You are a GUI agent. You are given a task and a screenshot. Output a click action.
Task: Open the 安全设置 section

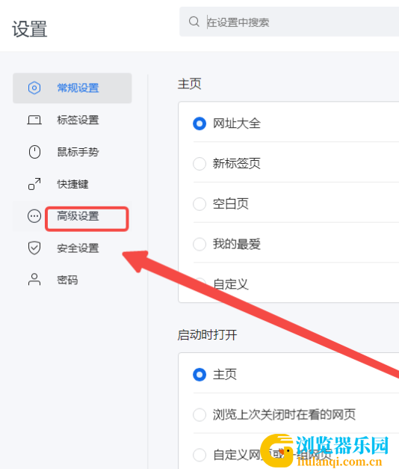(x=78, y=248)
